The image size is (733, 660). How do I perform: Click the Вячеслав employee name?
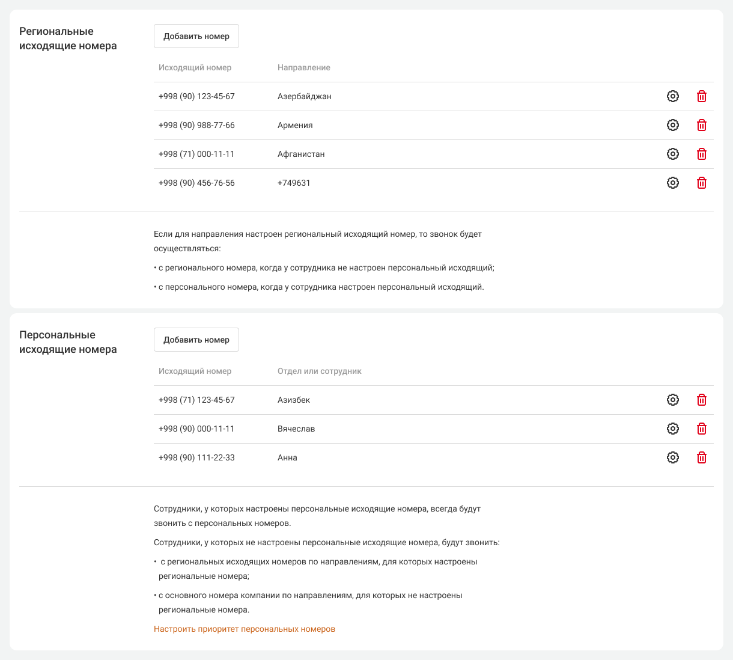click(296, 429)
